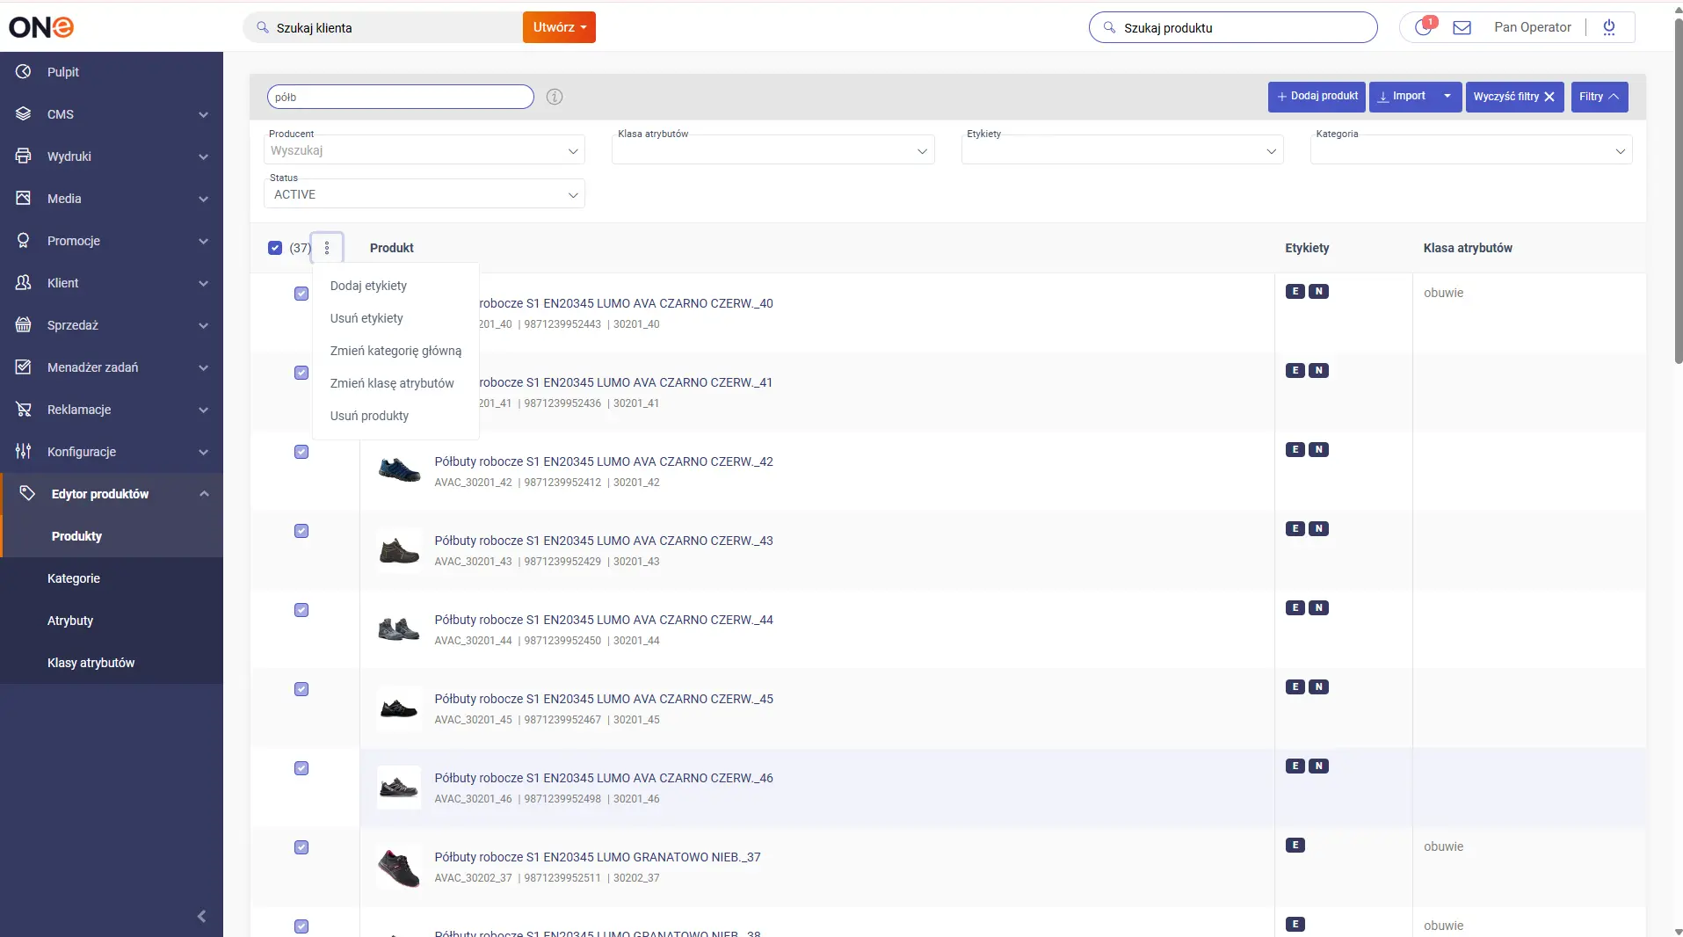
Task: Collapse sidebar using the left arrow icon
Action: (x=201, y=917)
